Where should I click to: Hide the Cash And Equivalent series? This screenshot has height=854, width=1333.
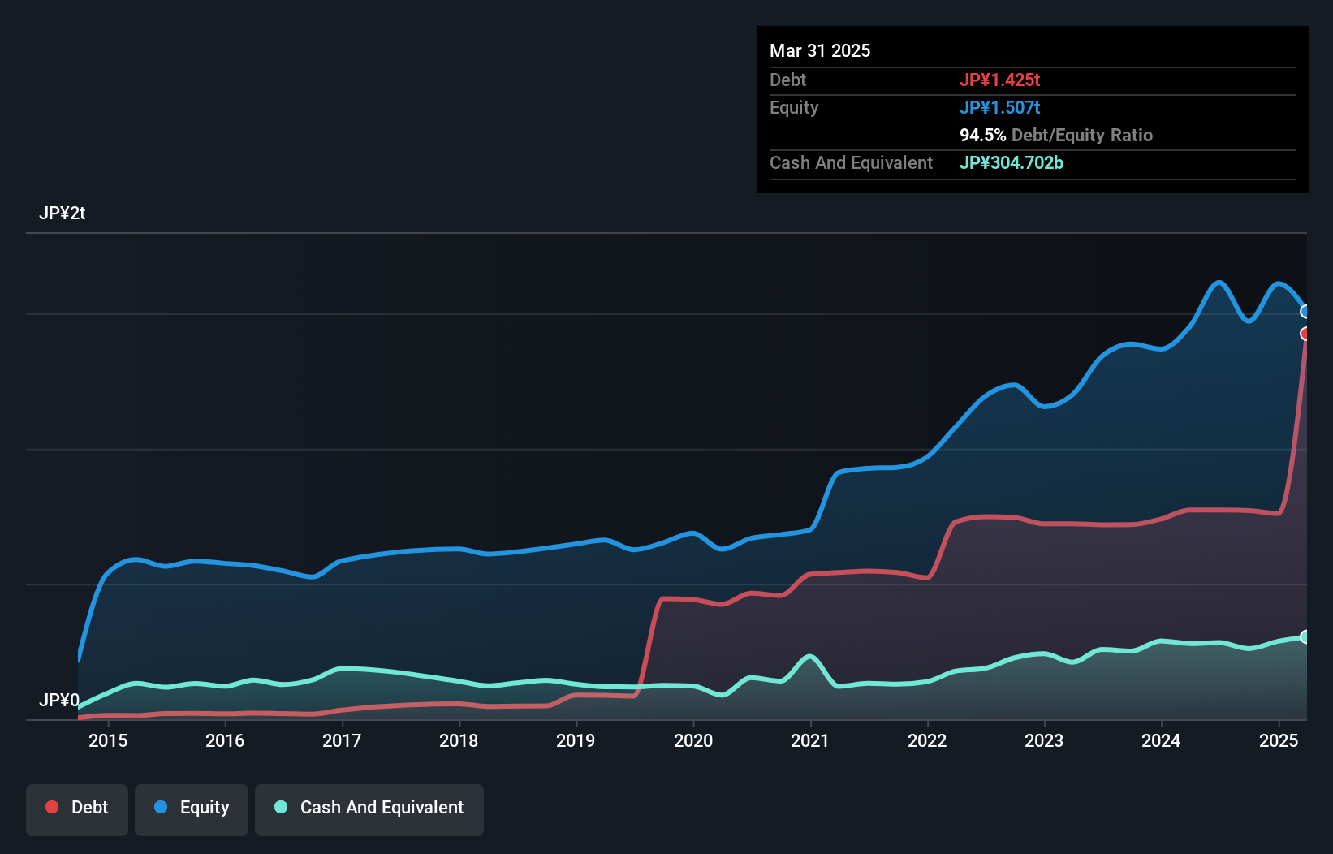369,809
